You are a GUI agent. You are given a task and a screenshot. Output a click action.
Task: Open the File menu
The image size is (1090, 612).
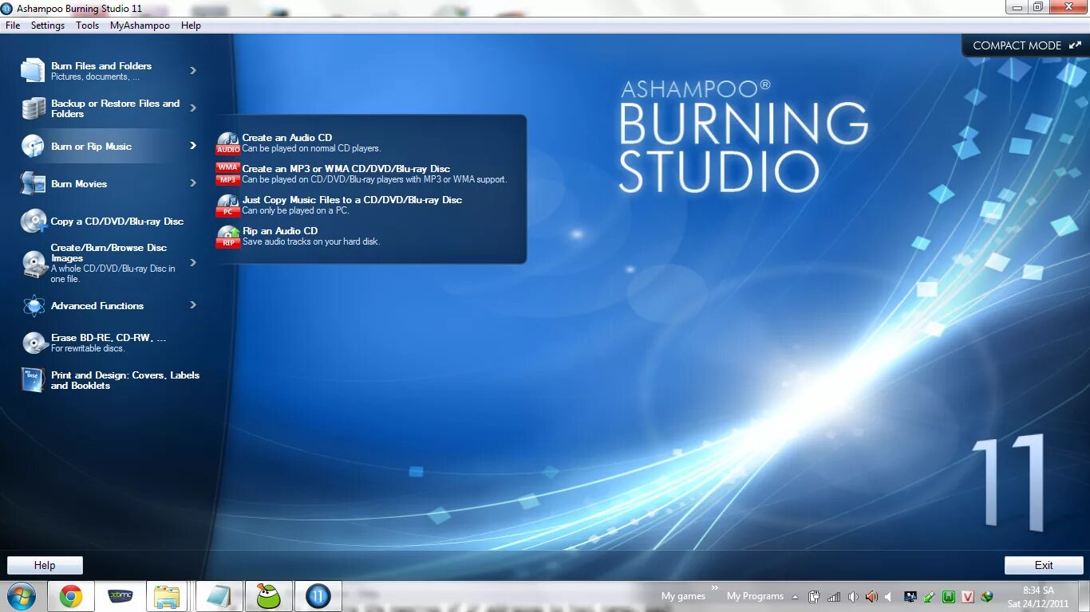13,25
